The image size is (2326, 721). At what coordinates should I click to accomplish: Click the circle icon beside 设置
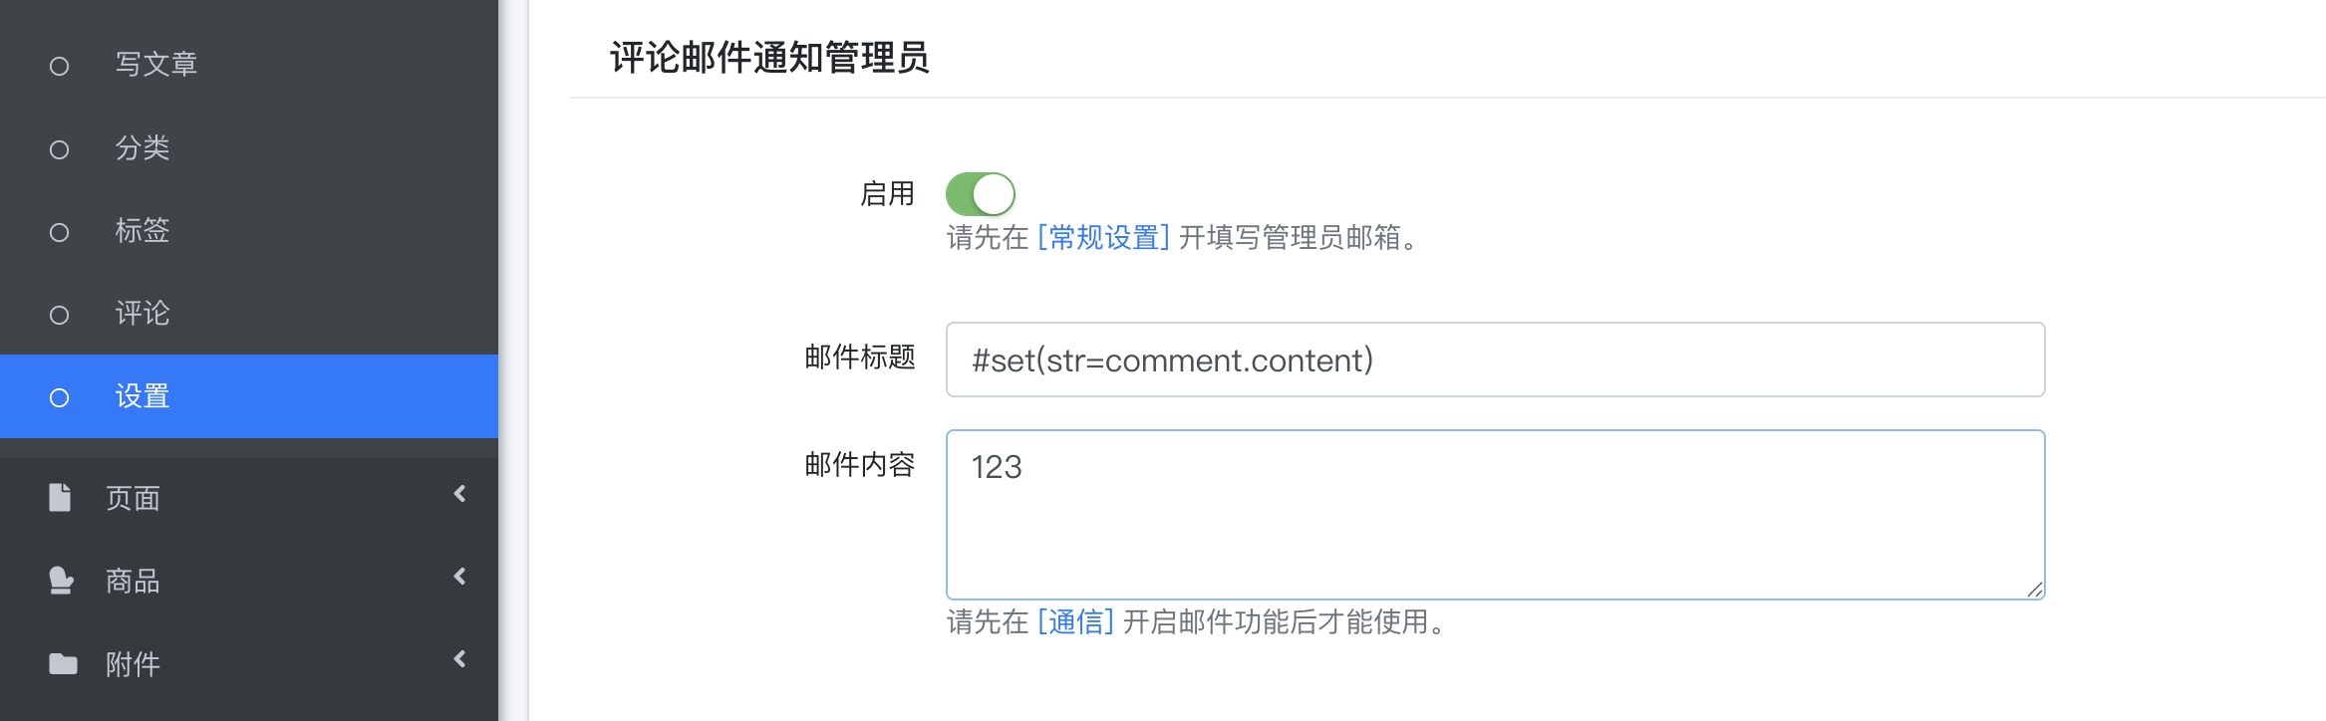[60, 397]
